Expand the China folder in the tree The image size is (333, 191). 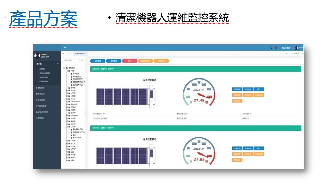pos(67,99)
